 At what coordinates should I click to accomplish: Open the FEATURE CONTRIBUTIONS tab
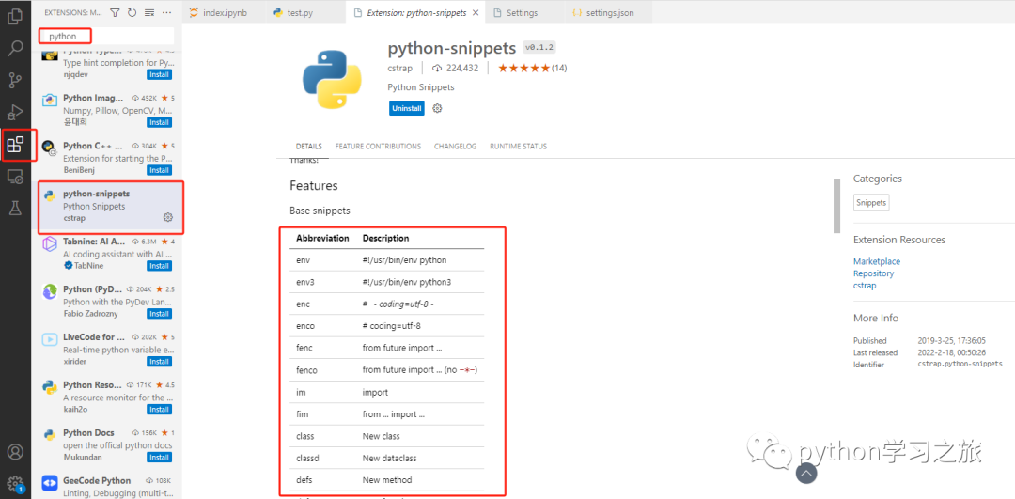tap(378, 147)
